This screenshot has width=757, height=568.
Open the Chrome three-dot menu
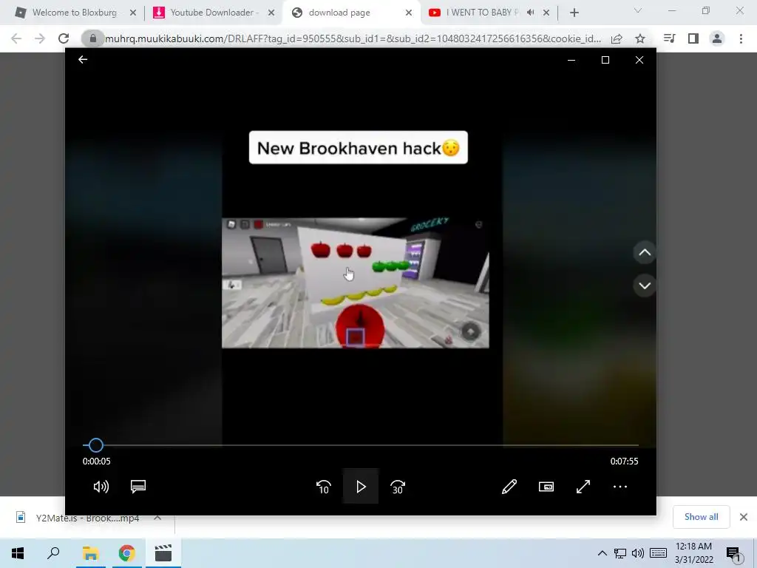[741, 38]
